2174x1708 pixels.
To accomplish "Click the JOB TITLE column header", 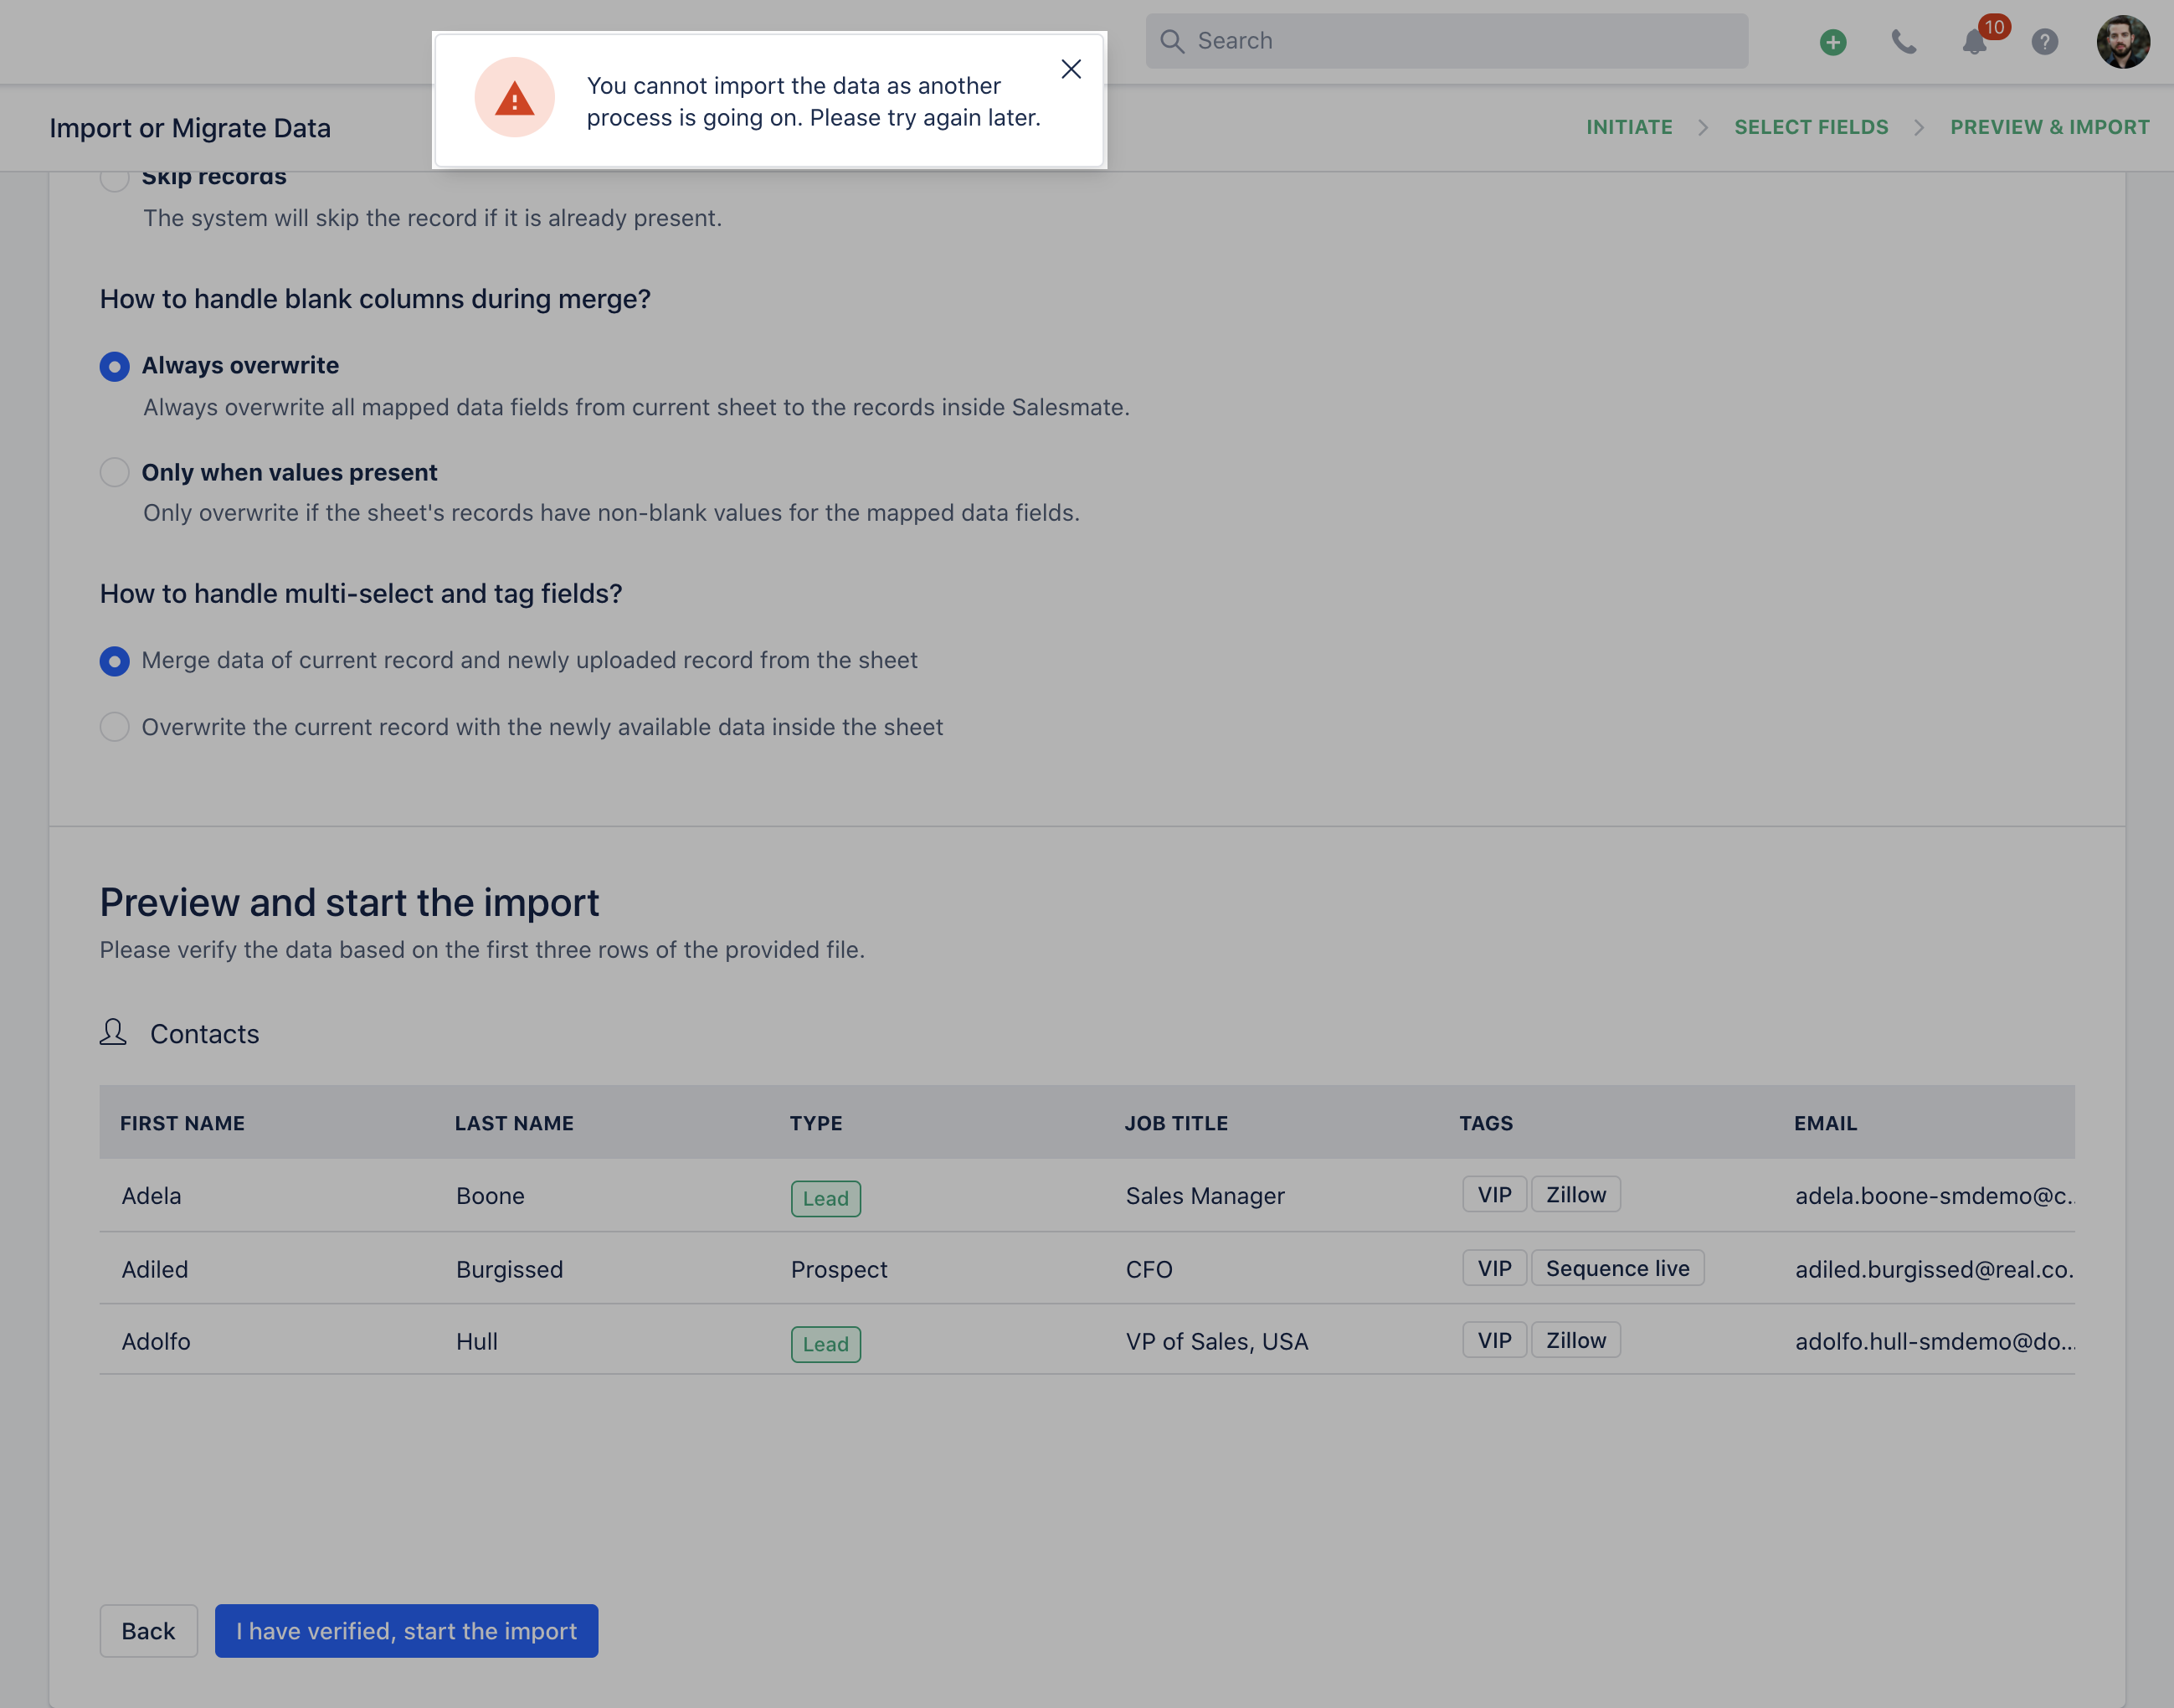I will (1176, 1123).
